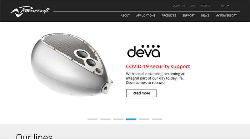Click the LOGIN link
The width and height of the screenshot is (250, 139).
[193, 6]
